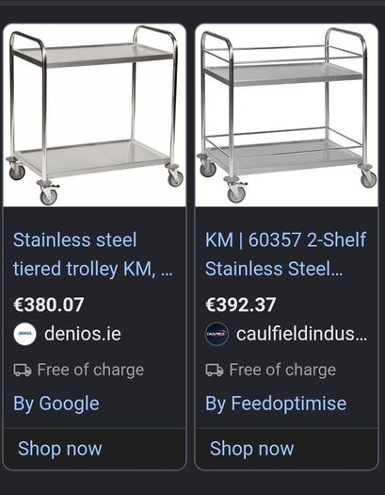Click the 'By Google' attribution link
This screenshot has height=495, width=385.
(x=56, y=404)
